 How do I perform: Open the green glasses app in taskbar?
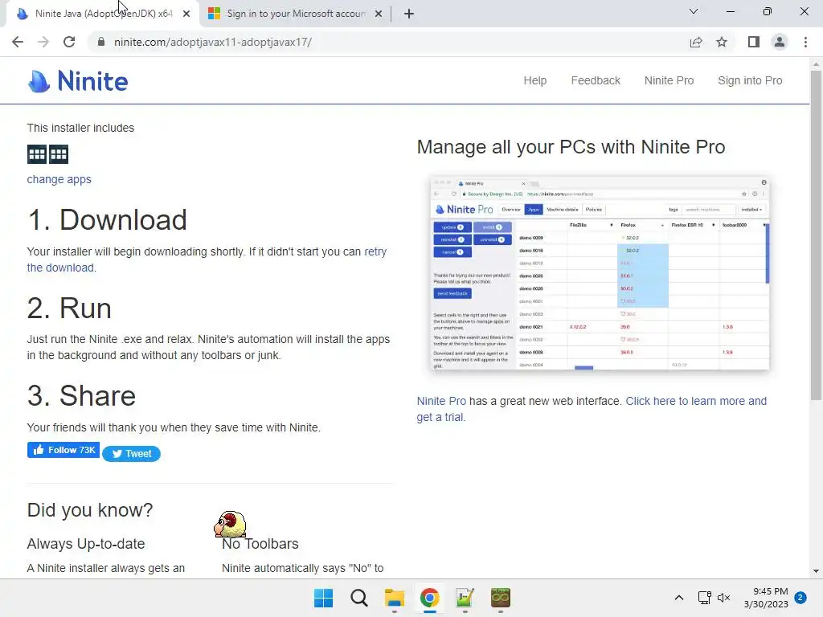(x=500, y=598)
